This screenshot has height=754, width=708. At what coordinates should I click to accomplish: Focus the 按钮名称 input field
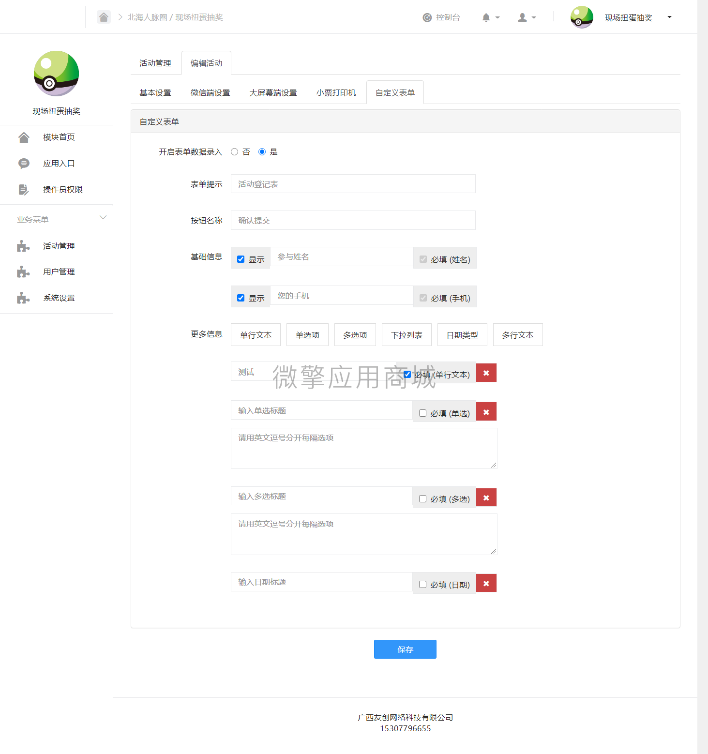click(353, 220)
